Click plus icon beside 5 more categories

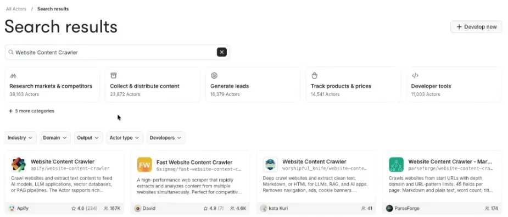[x=10, y=111]
